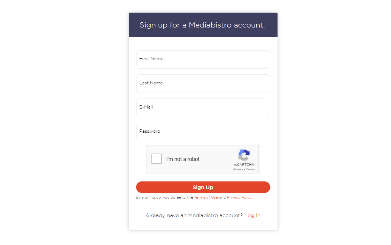Check the I'm not a robot box

[157, 159]
